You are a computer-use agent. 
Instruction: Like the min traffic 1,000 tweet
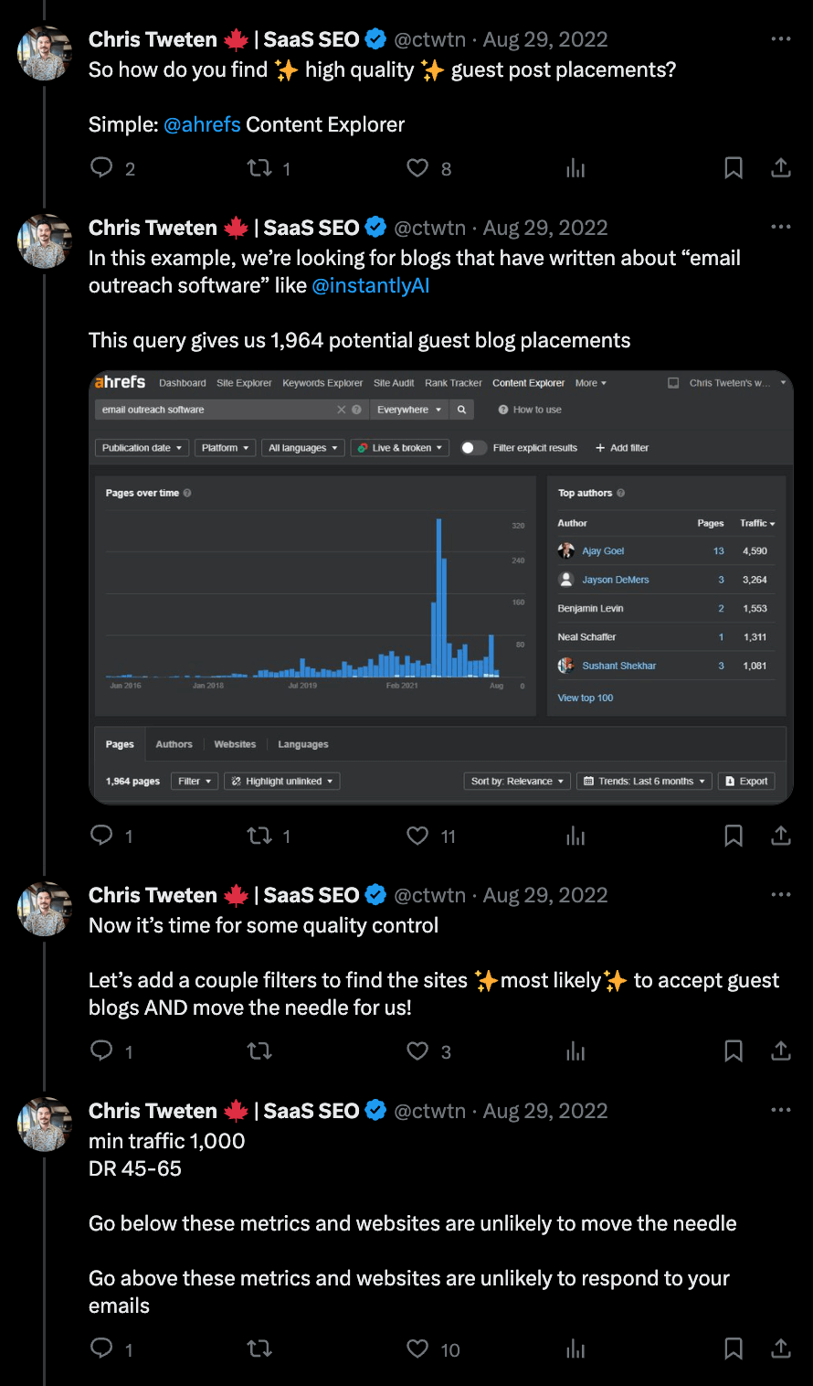pyautogui.click(x=417, y=1349)
